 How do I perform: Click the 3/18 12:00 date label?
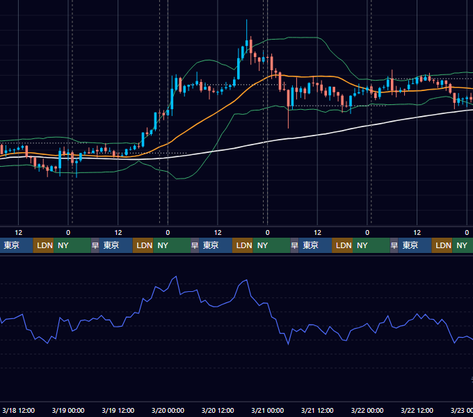click(18, 410)
